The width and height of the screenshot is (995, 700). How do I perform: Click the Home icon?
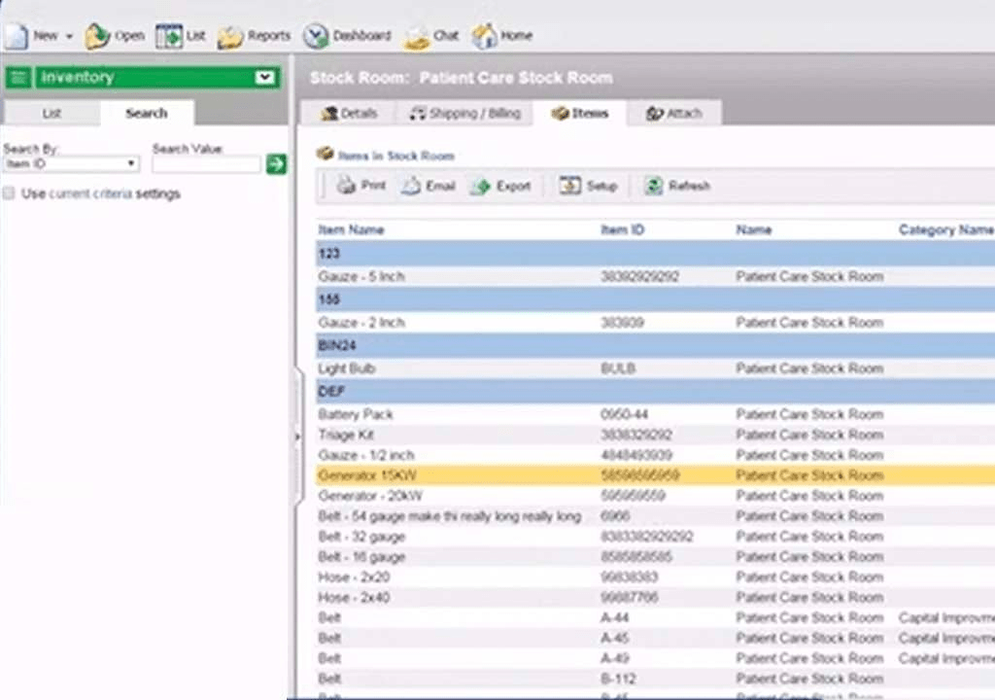pos(502,35)
